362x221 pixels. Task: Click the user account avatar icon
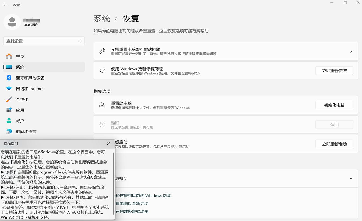click(x=12, y=22)
